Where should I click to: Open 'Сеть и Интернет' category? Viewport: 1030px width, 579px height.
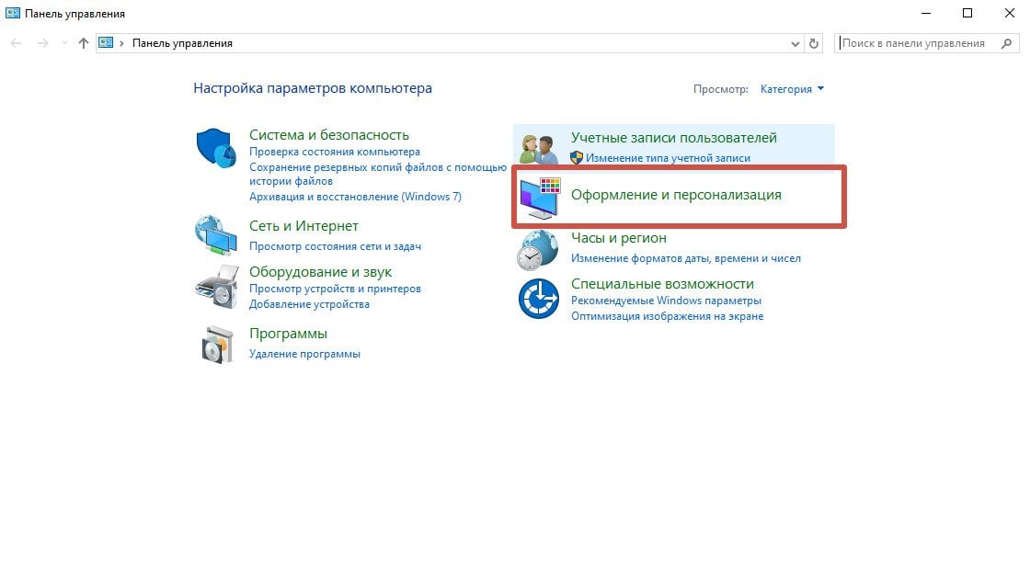[303, 226]
